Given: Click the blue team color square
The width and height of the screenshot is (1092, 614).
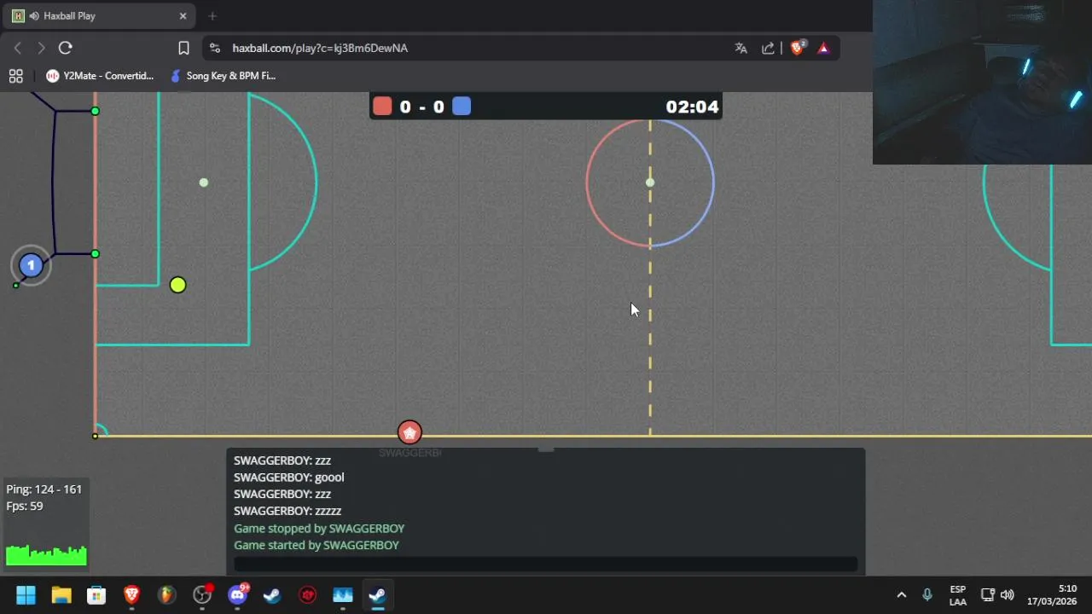Looking at the screenshot, I should tap(462, 106).
